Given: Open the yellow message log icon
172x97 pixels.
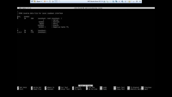Looking at the screenshot, I should pyautogui.click(x=130, y=1).
